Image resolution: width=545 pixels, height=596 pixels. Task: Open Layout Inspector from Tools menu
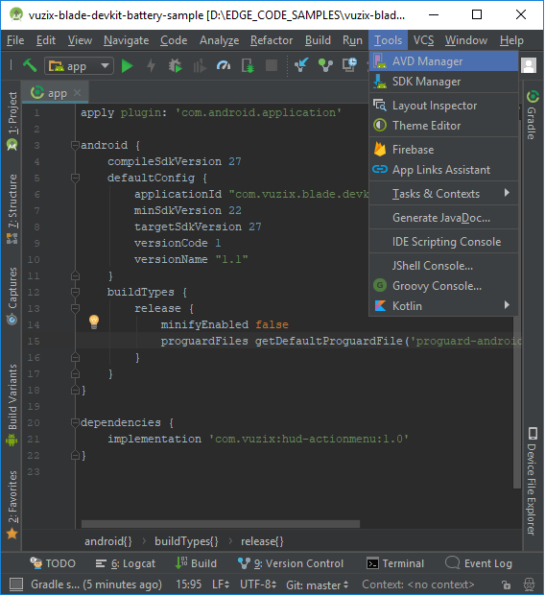pos(443,106)
